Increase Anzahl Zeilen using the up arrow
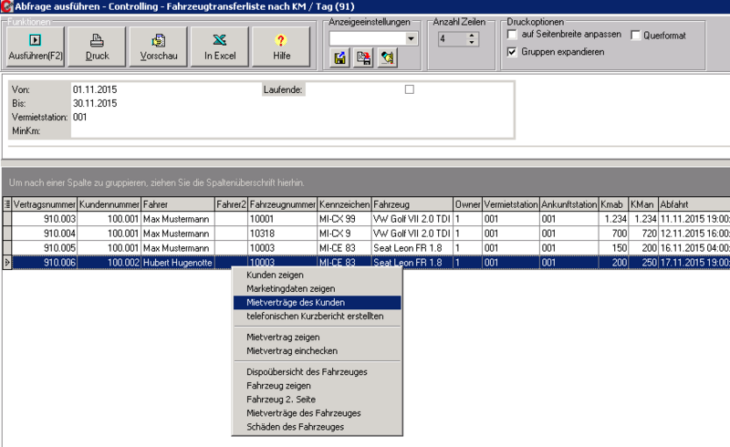 [x=472, y=36]
